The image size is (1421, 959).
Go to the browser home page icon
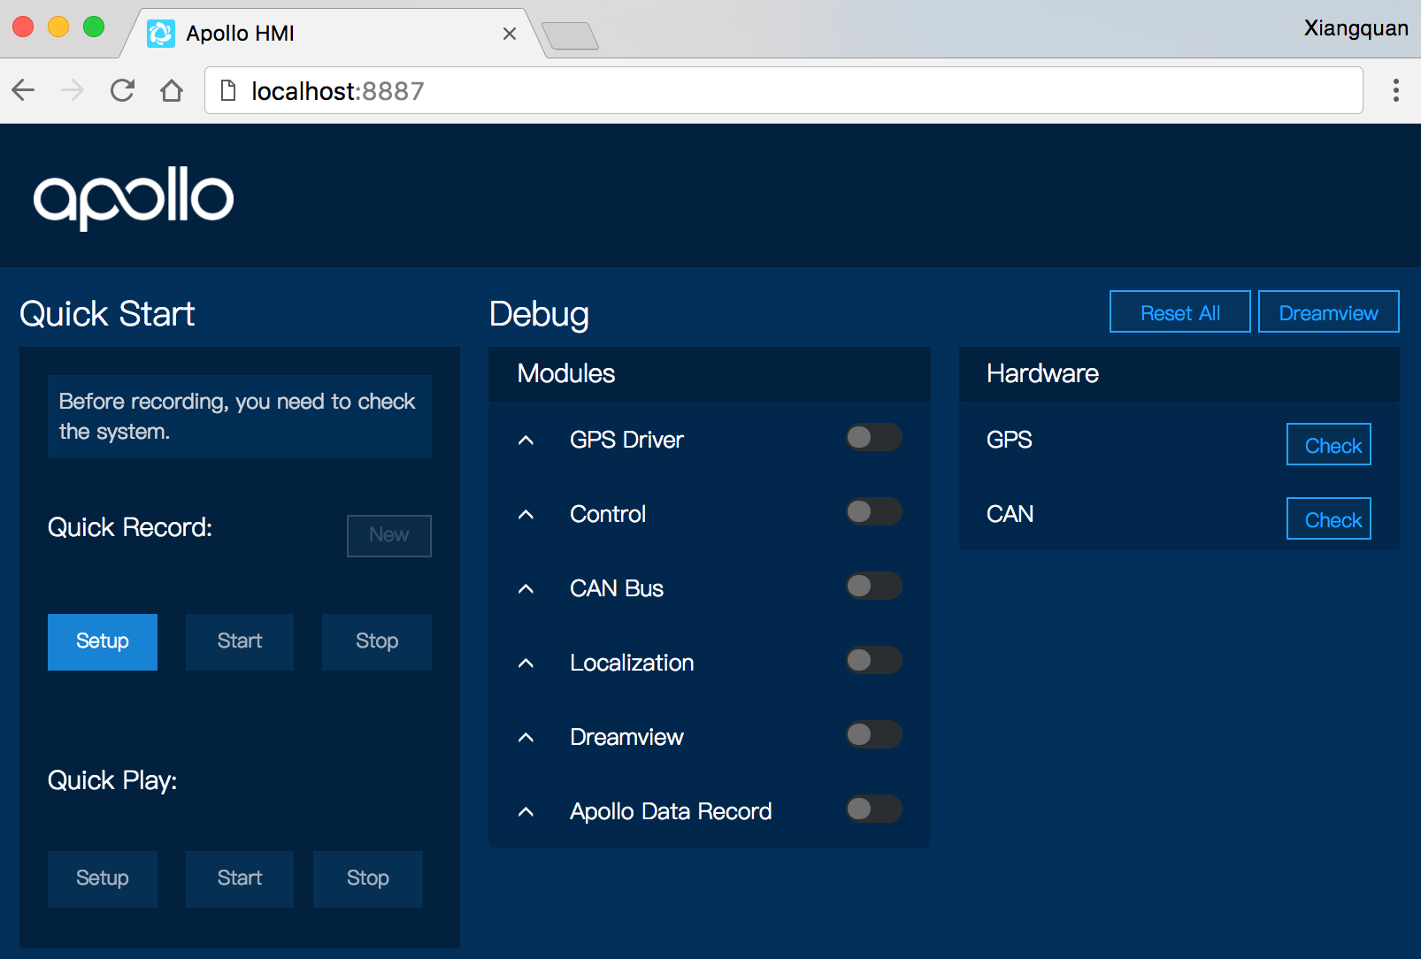172,90
